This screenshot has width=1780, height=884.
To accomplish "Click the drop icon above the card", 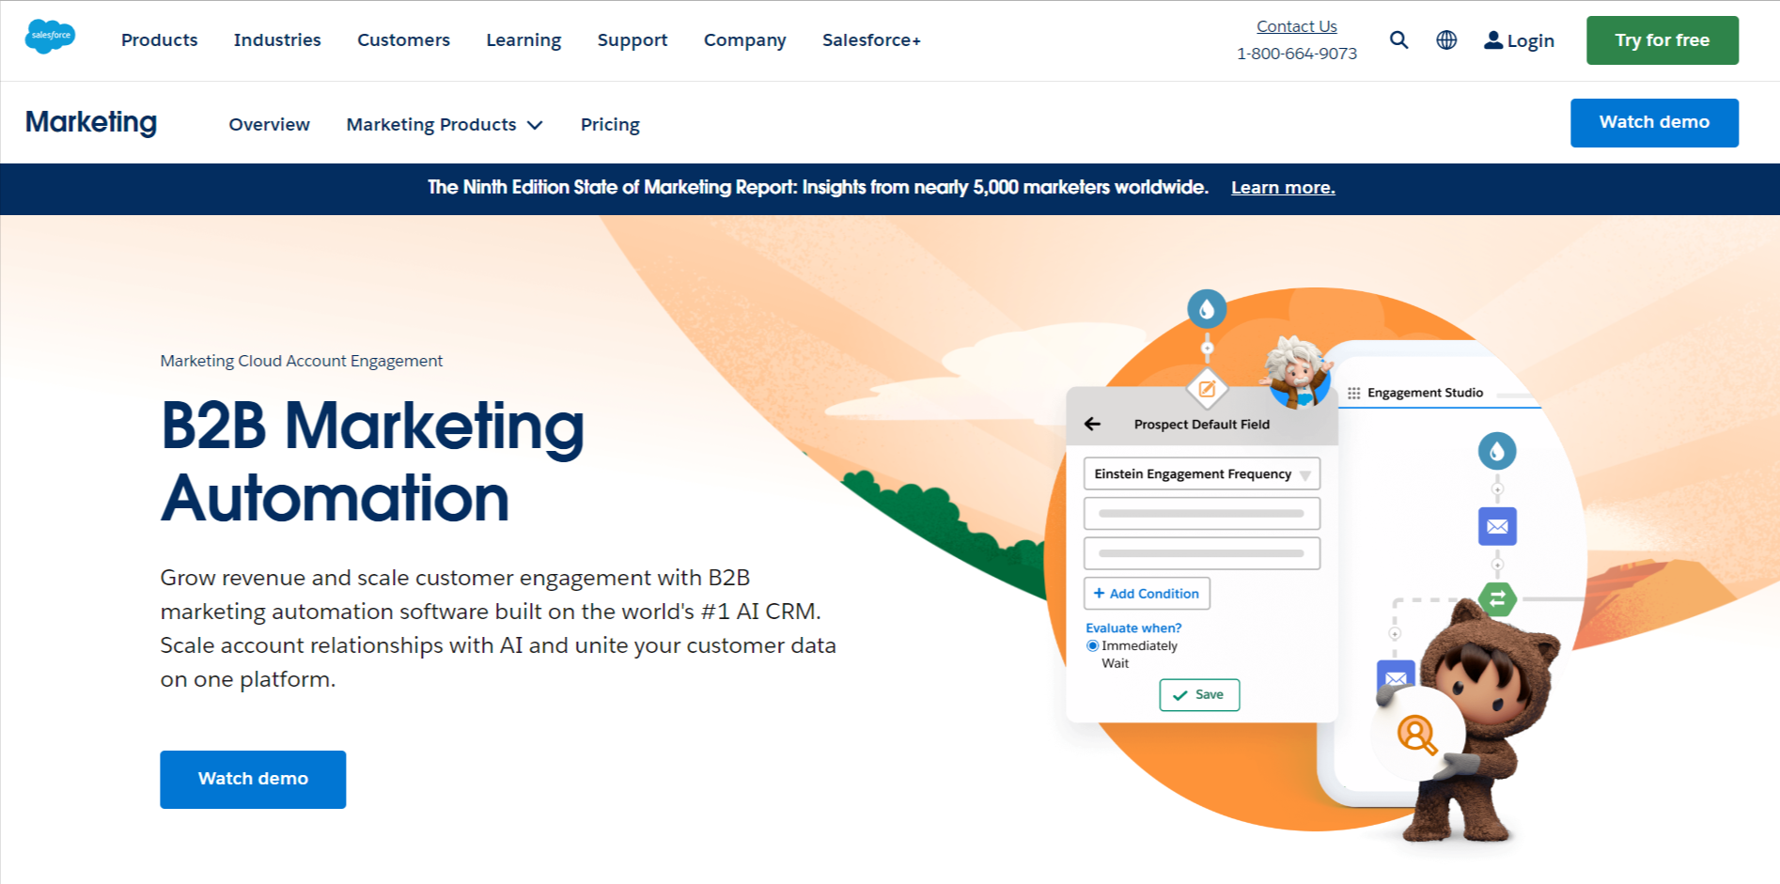I will [x=1207, y=308].
